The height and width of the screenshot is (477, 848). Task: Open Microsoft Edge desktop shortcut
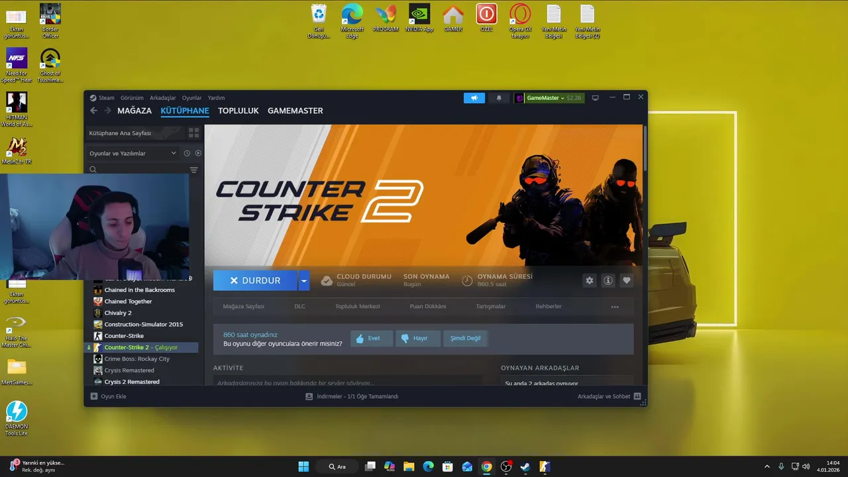point(352,21)
